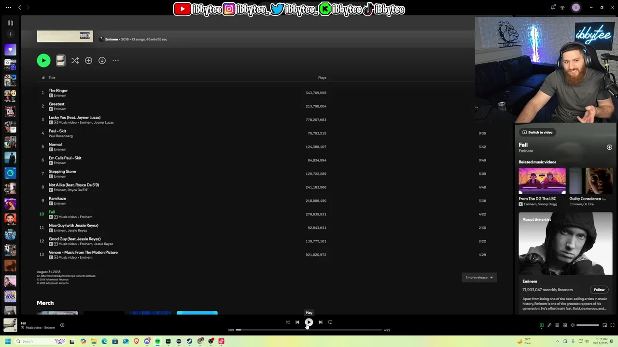Download the album with the arrow icon
This screenshot has height=347, width=618.
coord(102,60)
